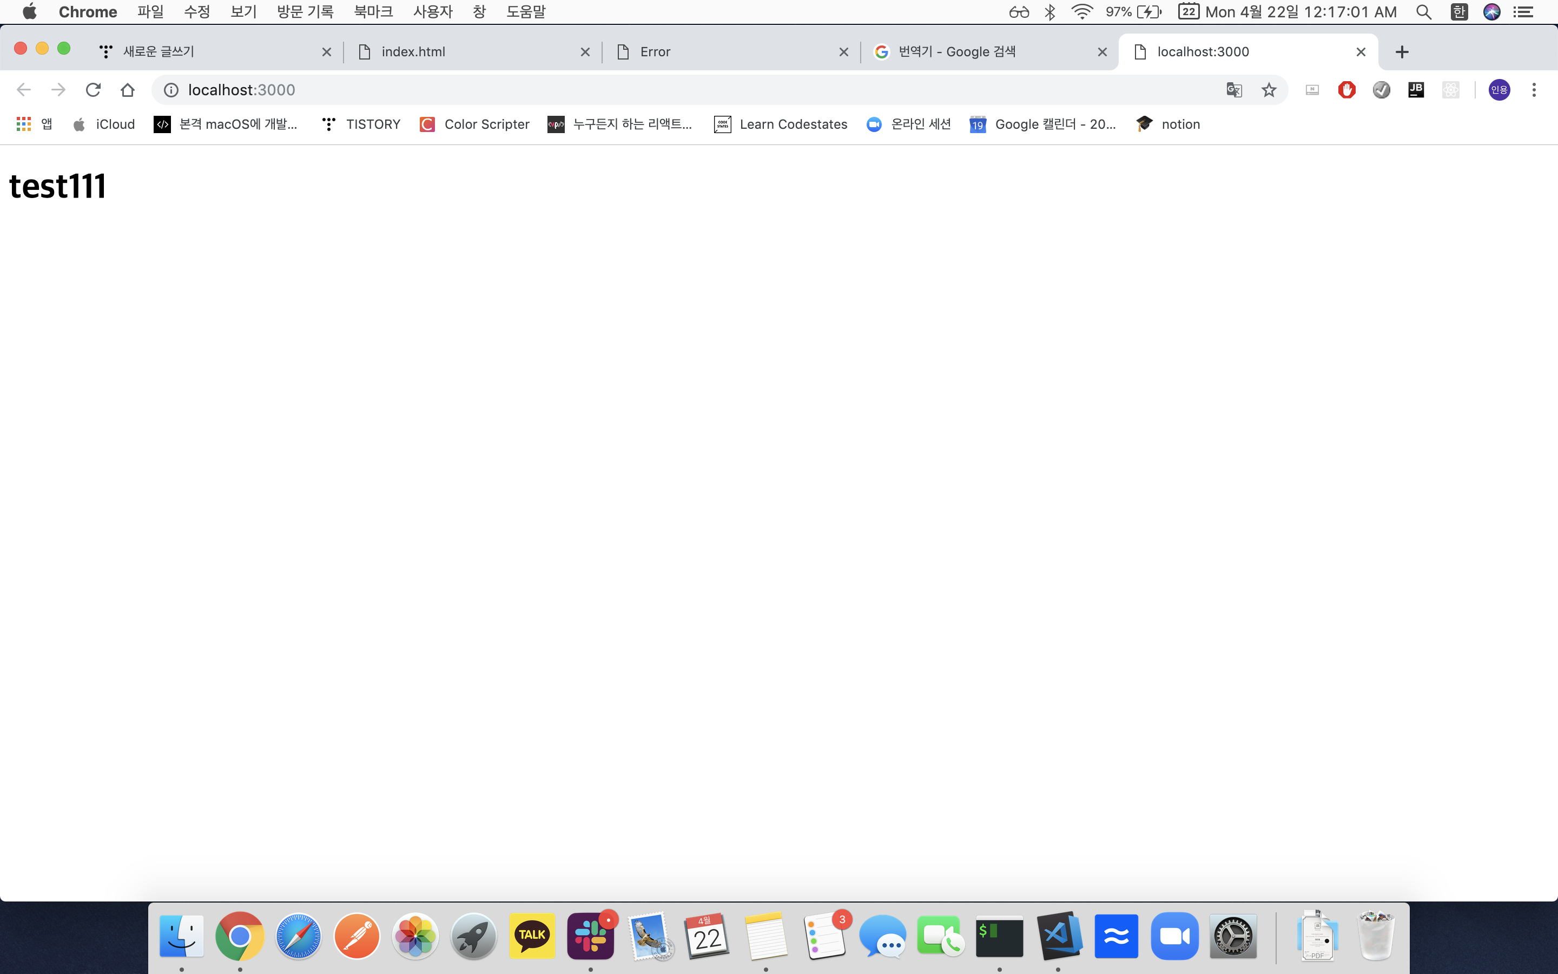View site information icon beside localhost
1558x974 pixels.
pos(170,89)
